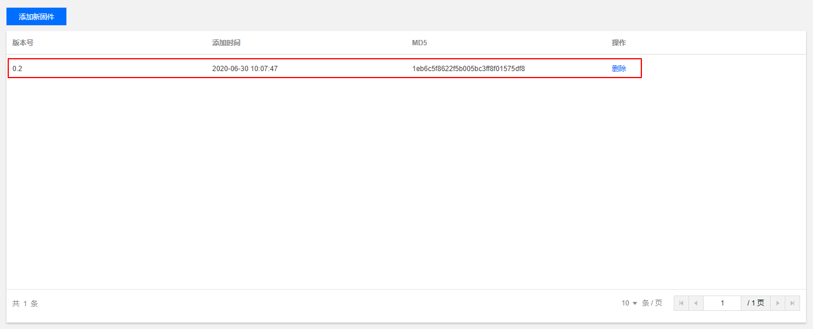Screen dimensions: 813x329
Task: Go to next page arrow
Action: pyautogui.click(x=778, y=303)
